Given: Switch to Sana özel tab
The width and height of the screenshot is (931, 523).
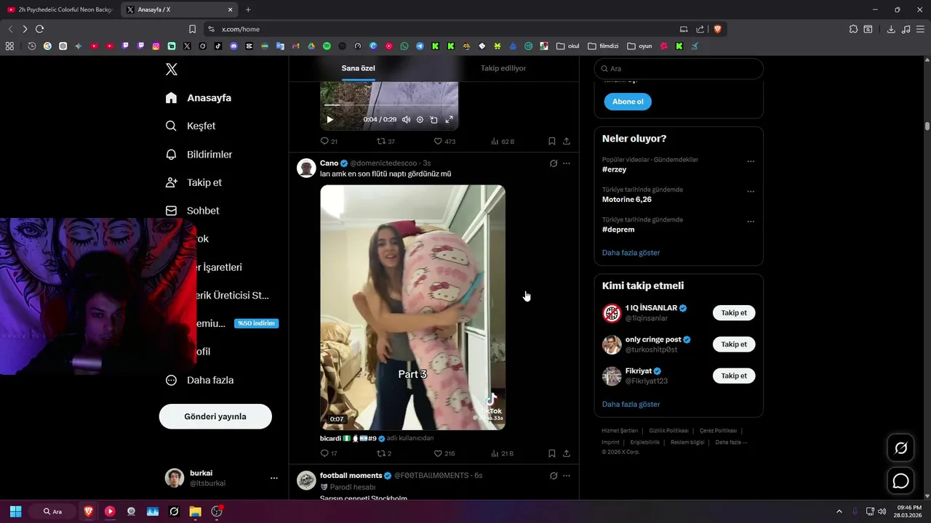Looking at the screenshot, I should click(358, 68).
